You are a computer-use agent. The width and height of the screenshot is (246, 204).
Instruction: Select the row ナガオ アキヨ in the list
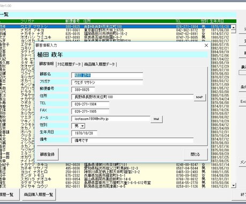(116, 30)
